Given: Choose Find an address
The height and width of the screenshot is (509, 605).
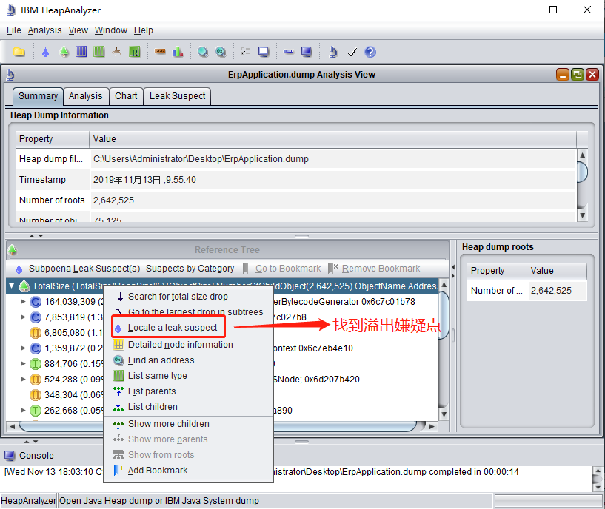Looking at the screenshot, I should click(x=188, y=360).
